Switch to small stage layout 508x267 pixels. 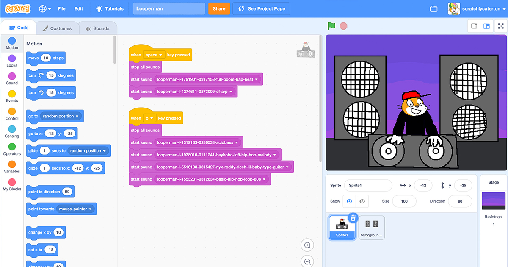pos(474,26)
